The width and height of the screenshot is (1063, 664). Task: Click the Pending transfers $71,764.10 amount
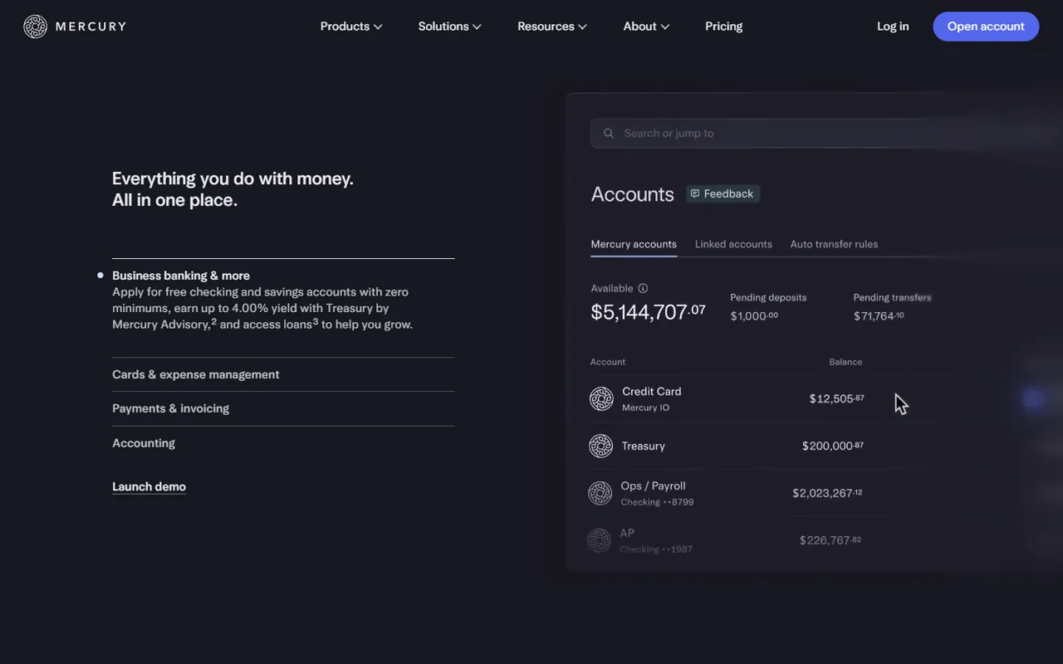point(879,316)
